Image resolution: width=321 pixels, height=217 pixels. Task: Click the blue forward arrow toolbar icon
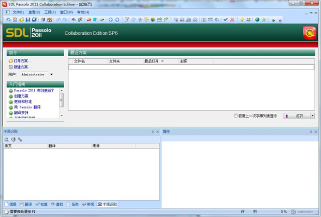(117, 20)
